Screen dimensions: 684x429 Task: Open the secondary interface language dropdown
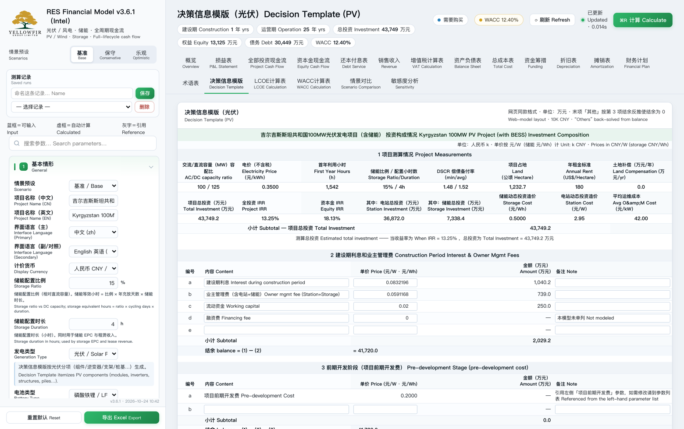[93, 252]
